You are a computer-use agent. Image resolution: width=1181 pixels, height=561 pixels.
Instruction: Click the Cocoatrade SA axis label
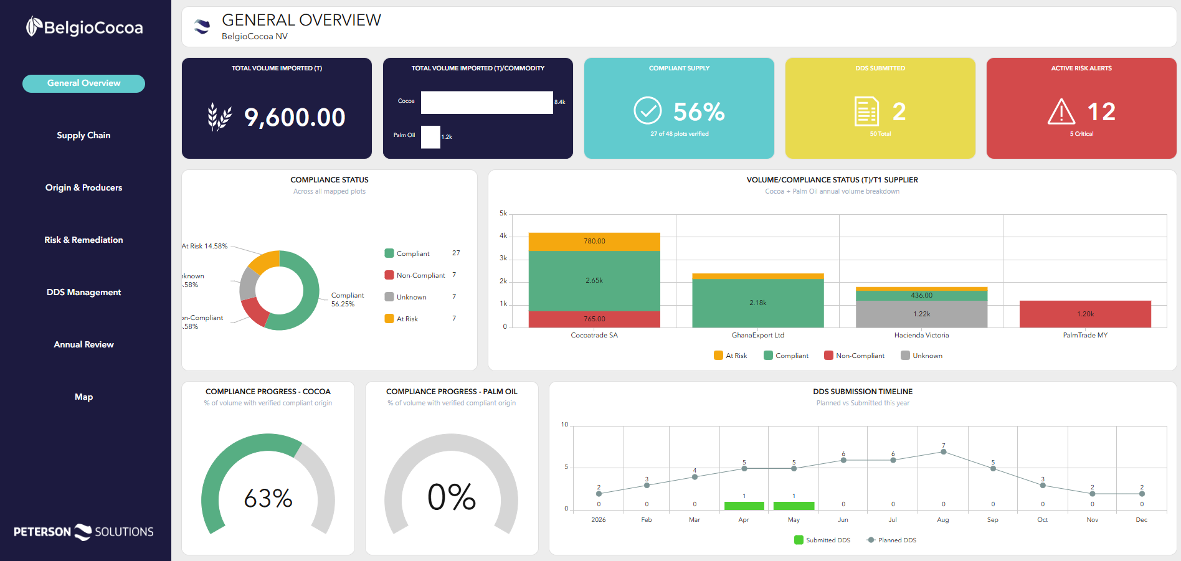[594, 335]
